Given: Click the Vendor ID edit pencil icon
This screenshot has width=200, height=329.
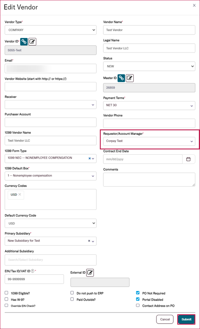Looking at the screenshot, I should pos(32,41).
